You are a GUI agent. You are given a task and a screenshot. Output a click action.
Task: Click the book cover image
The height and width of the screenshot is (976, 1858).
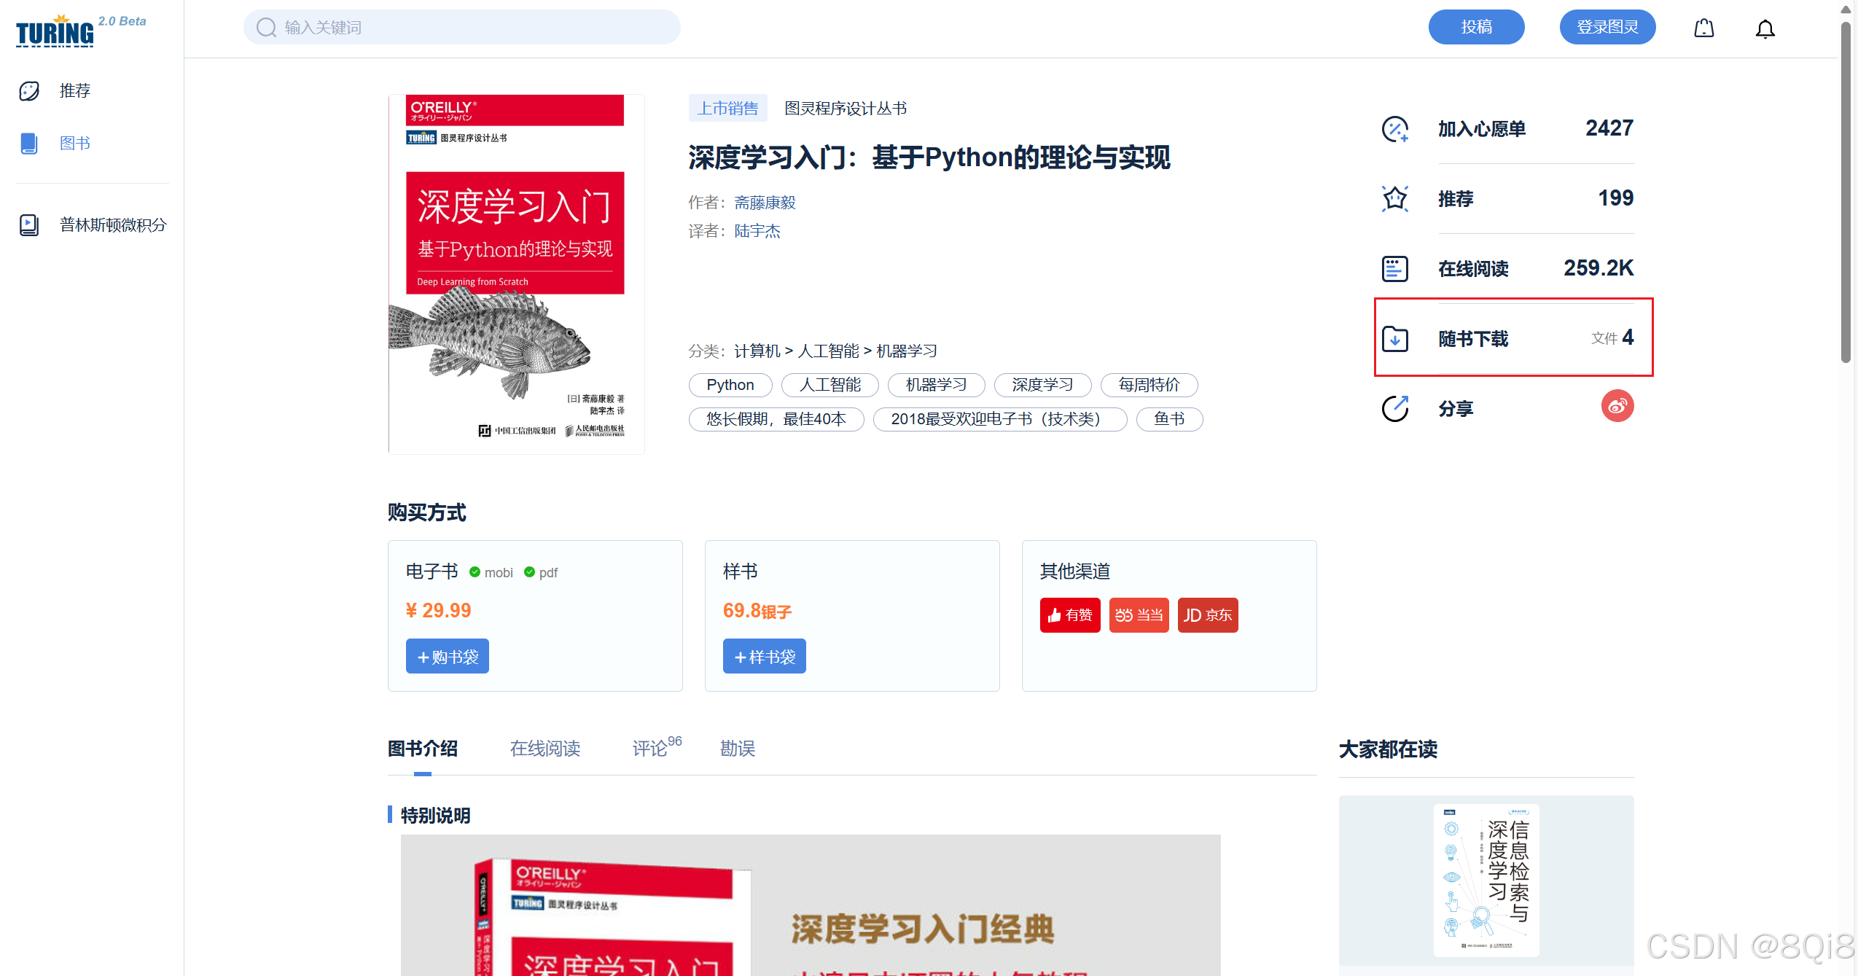pos(516,274)
